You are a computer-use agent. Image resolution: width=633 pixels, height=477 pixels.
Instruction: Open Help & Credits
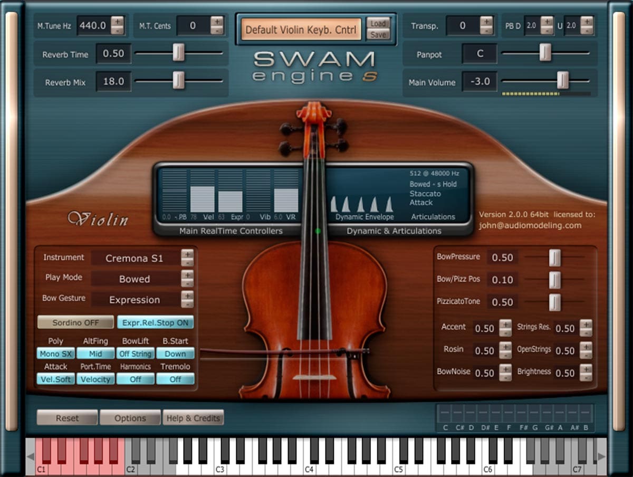[x=193, y=418]
